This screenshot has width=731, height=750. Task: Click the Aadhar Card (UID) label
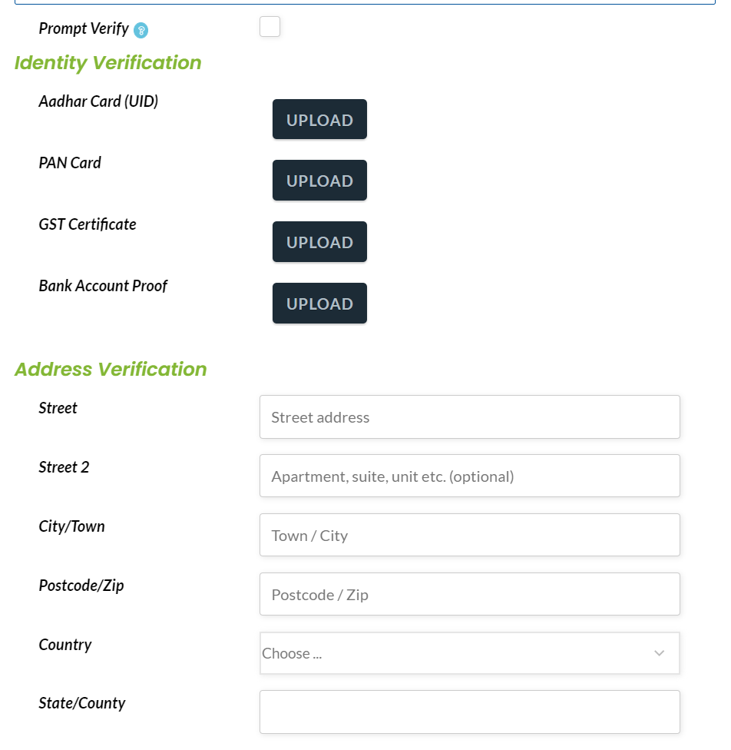(98, 101)
